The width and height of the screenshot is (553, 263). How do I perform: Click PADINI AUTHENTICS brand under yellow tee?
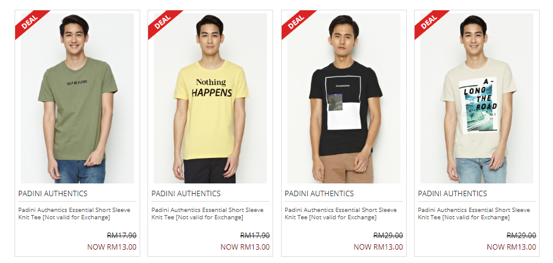186,194
